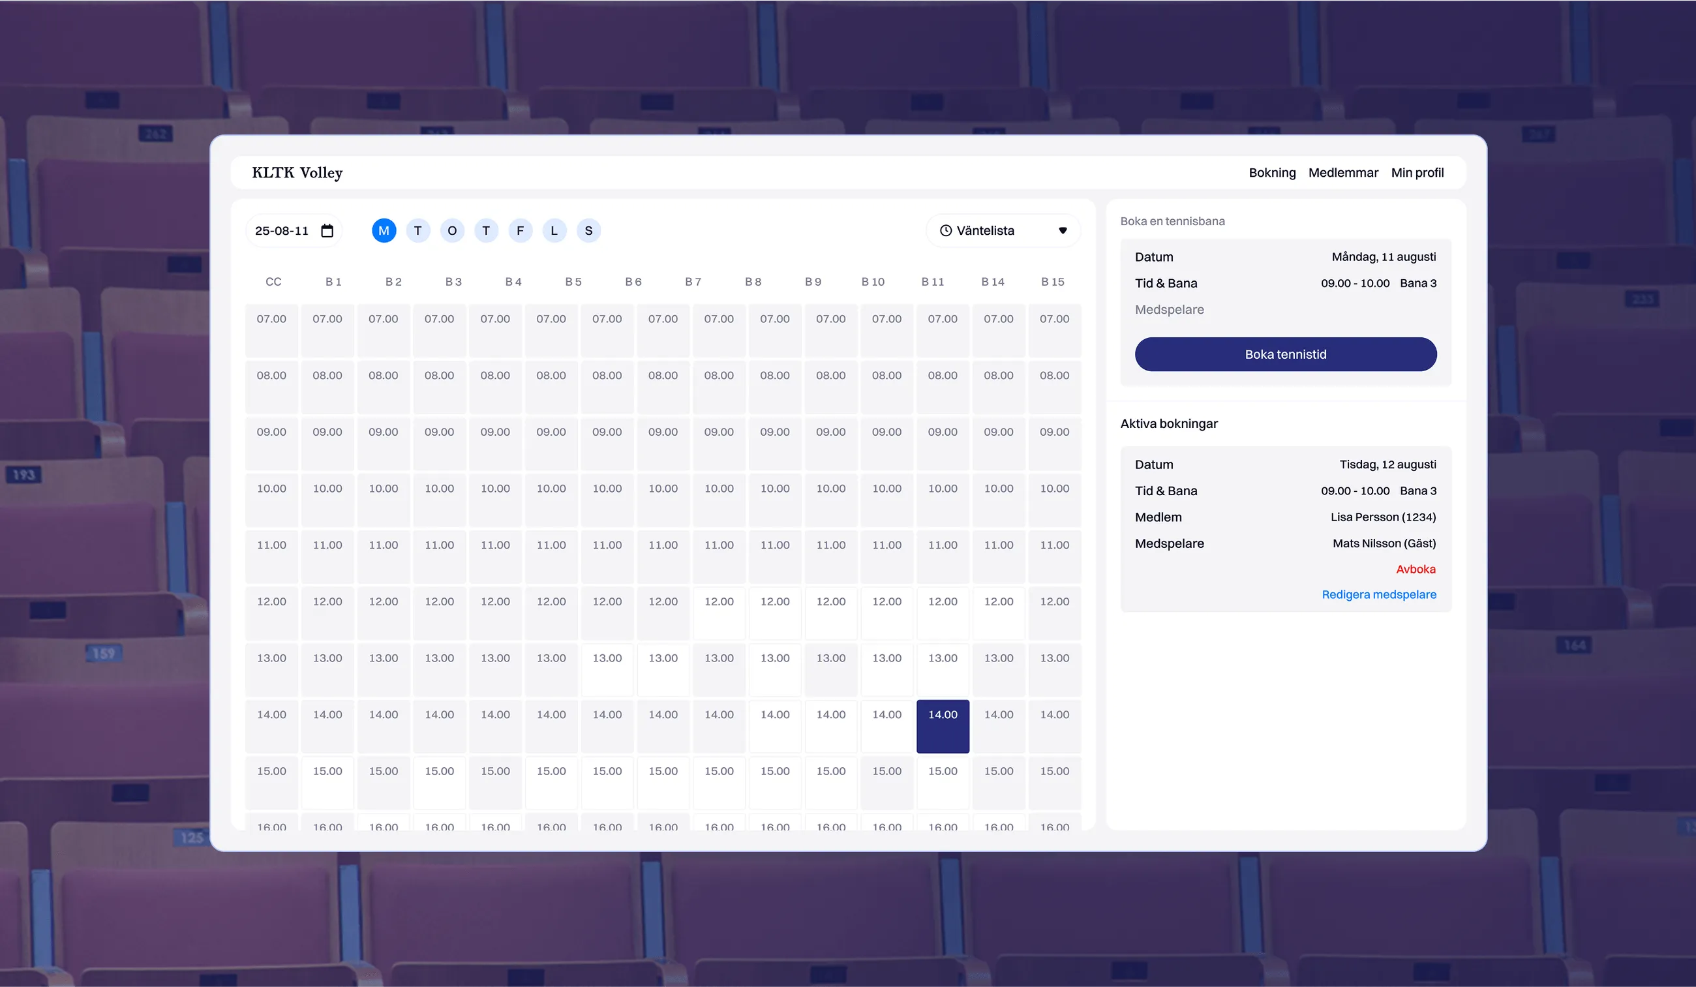Image resolution: width=1696 pixels, height=987 pixels.
Task: Open the Min profil menu item
Action: (1417, 173)
